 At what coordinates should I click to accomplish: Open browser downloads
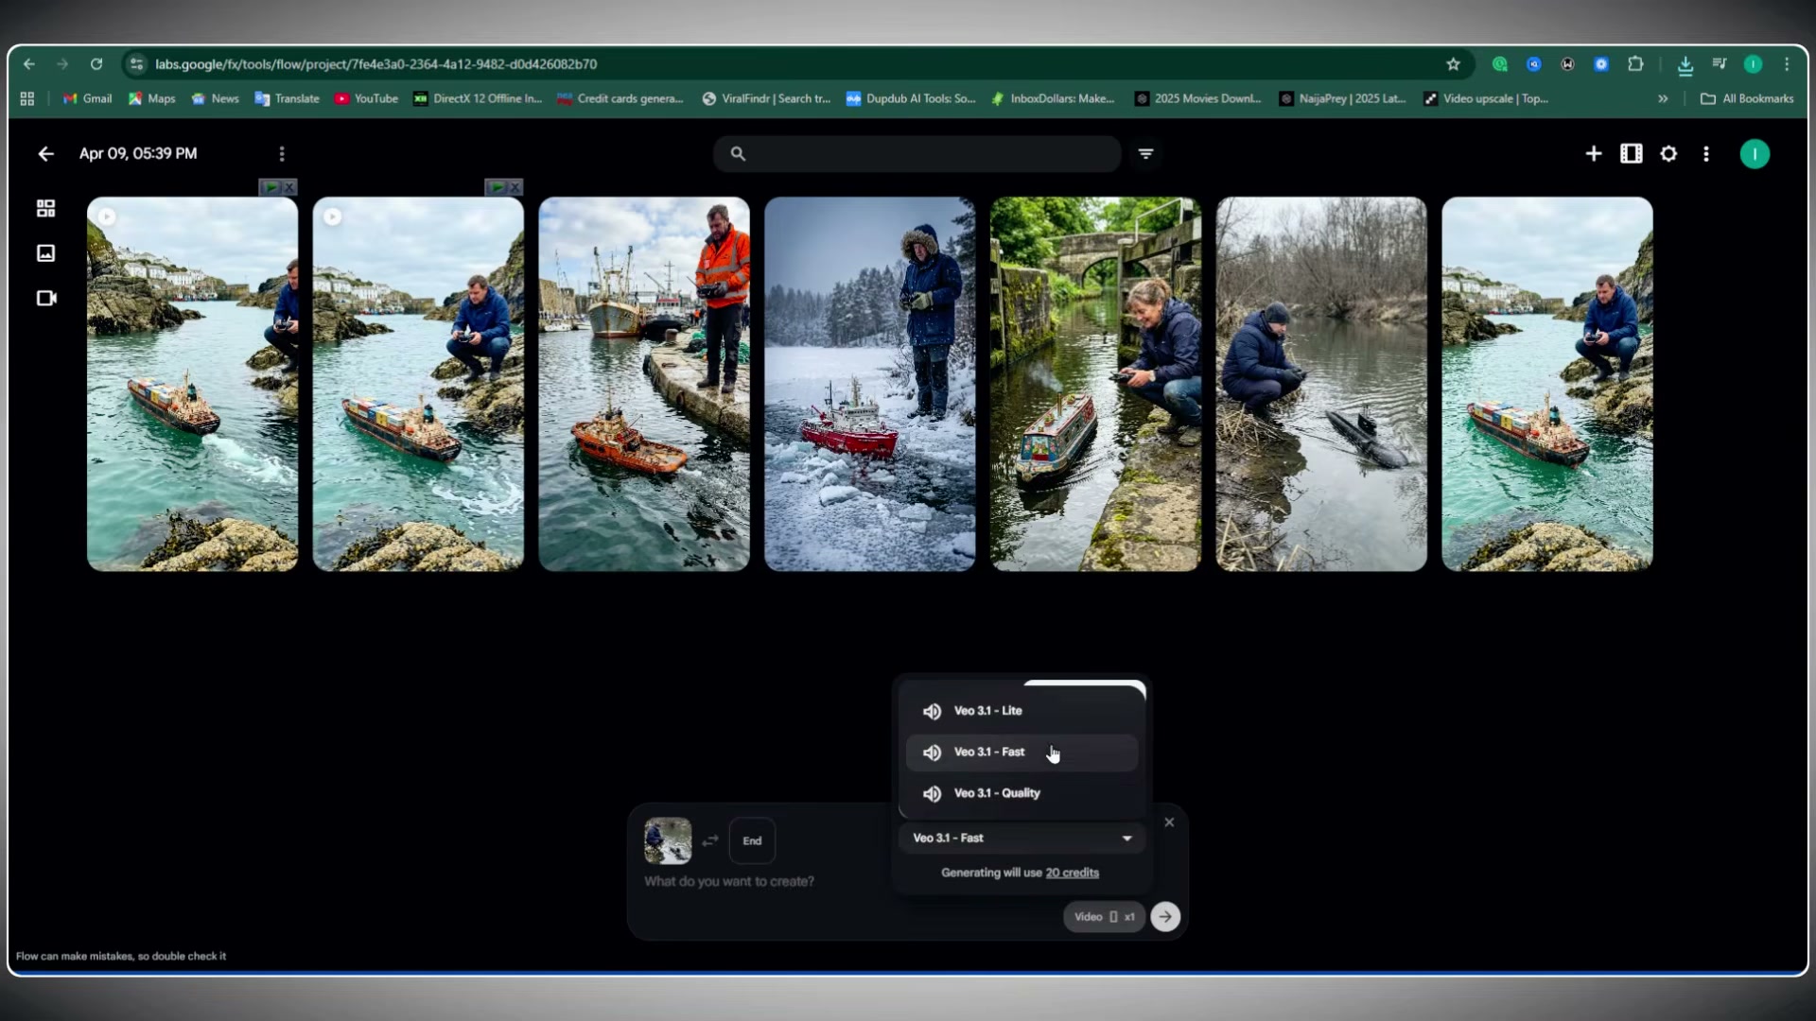point(1685,64)
